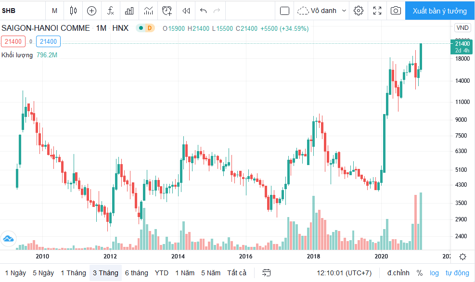The height and width of the screenshot is (282, 475).
Task: Create an alert with the alarm clock icon
Action: coord(167,11)
